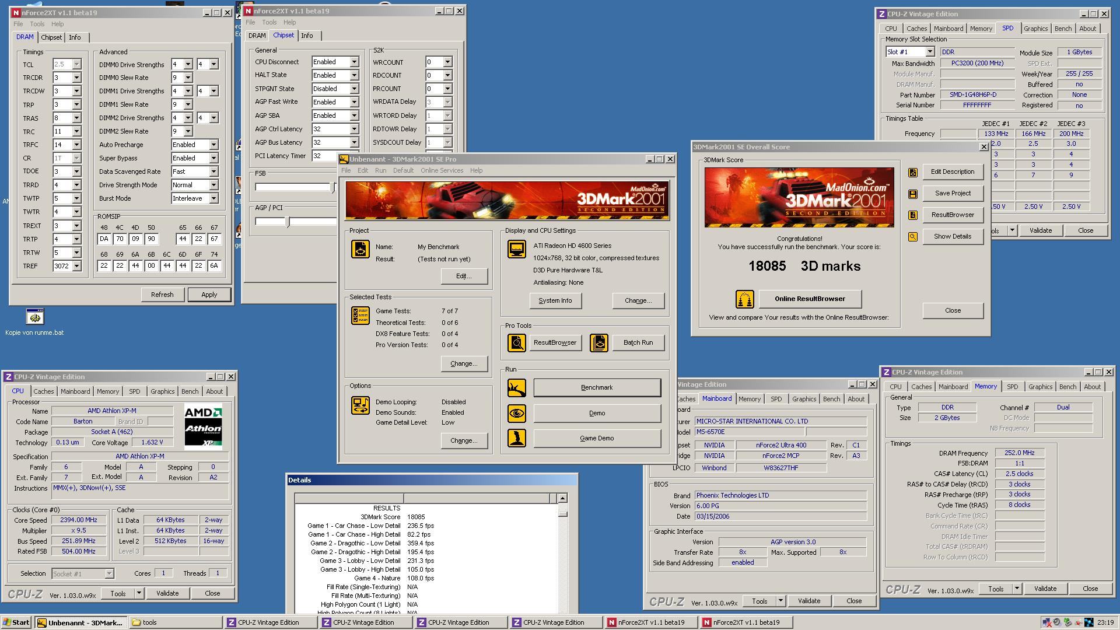Click ROMSIP 48 value field DA
This screenshot has width=1120, height=630.
[x=104, y=239]
